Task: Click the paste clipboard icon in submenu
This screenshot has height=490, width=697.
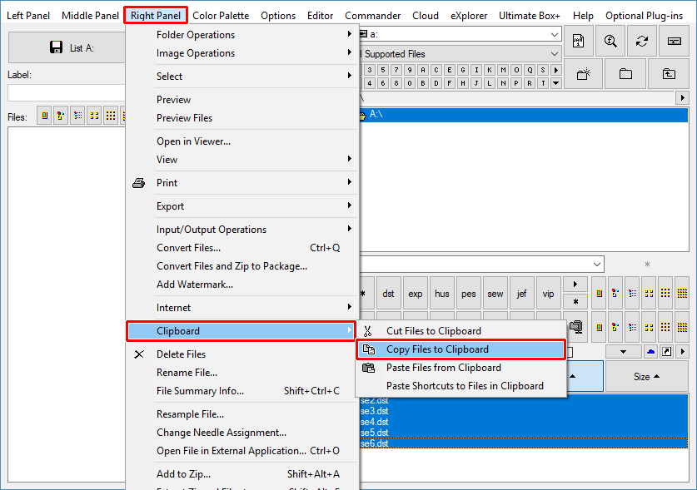Action: pos(369,368)
